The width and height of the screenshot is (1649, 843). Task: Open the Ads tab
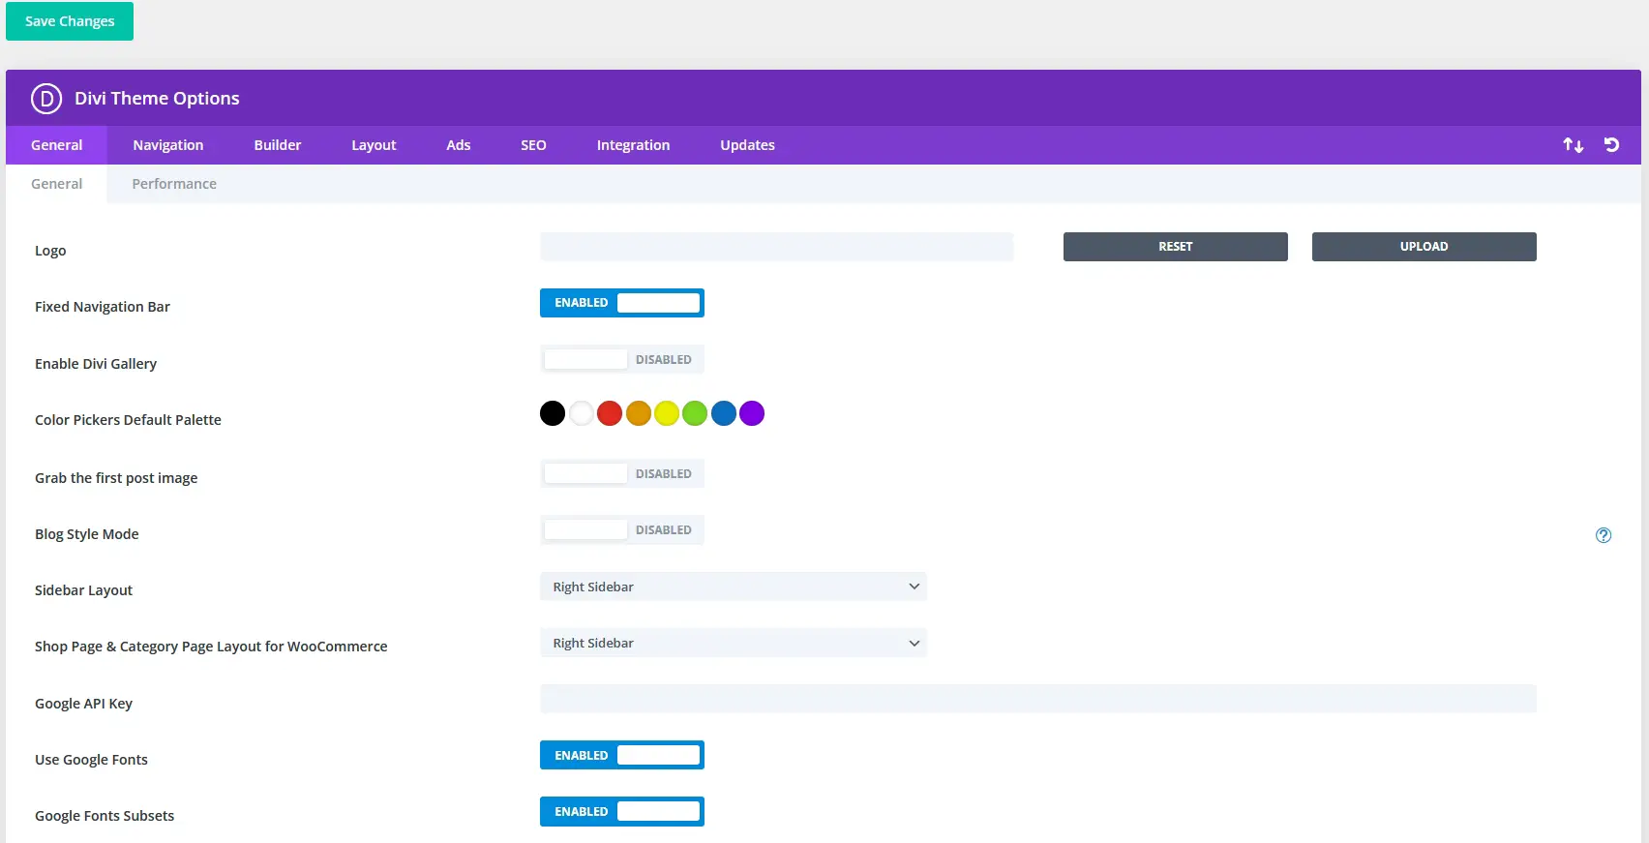(459, 145)
